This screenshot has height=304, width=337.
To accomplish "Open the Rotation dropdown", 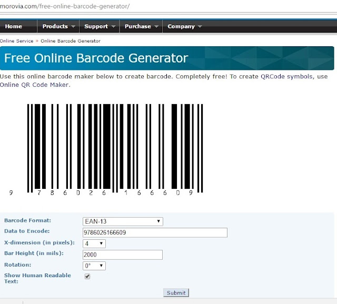I will [94, 266].
